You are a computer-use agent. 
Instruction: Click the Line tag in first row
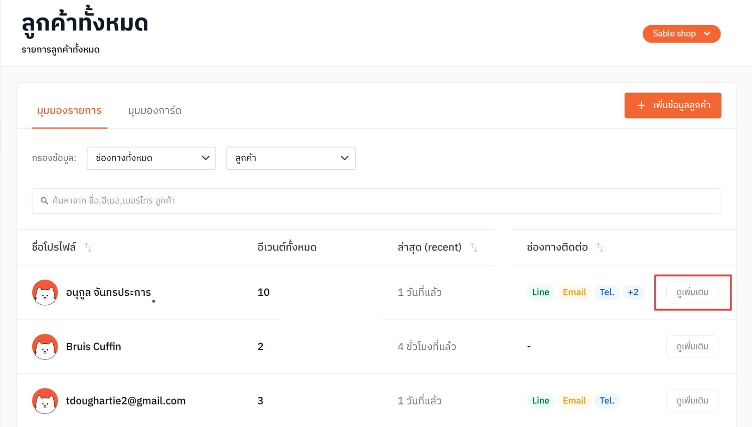(x=540, y=292)
